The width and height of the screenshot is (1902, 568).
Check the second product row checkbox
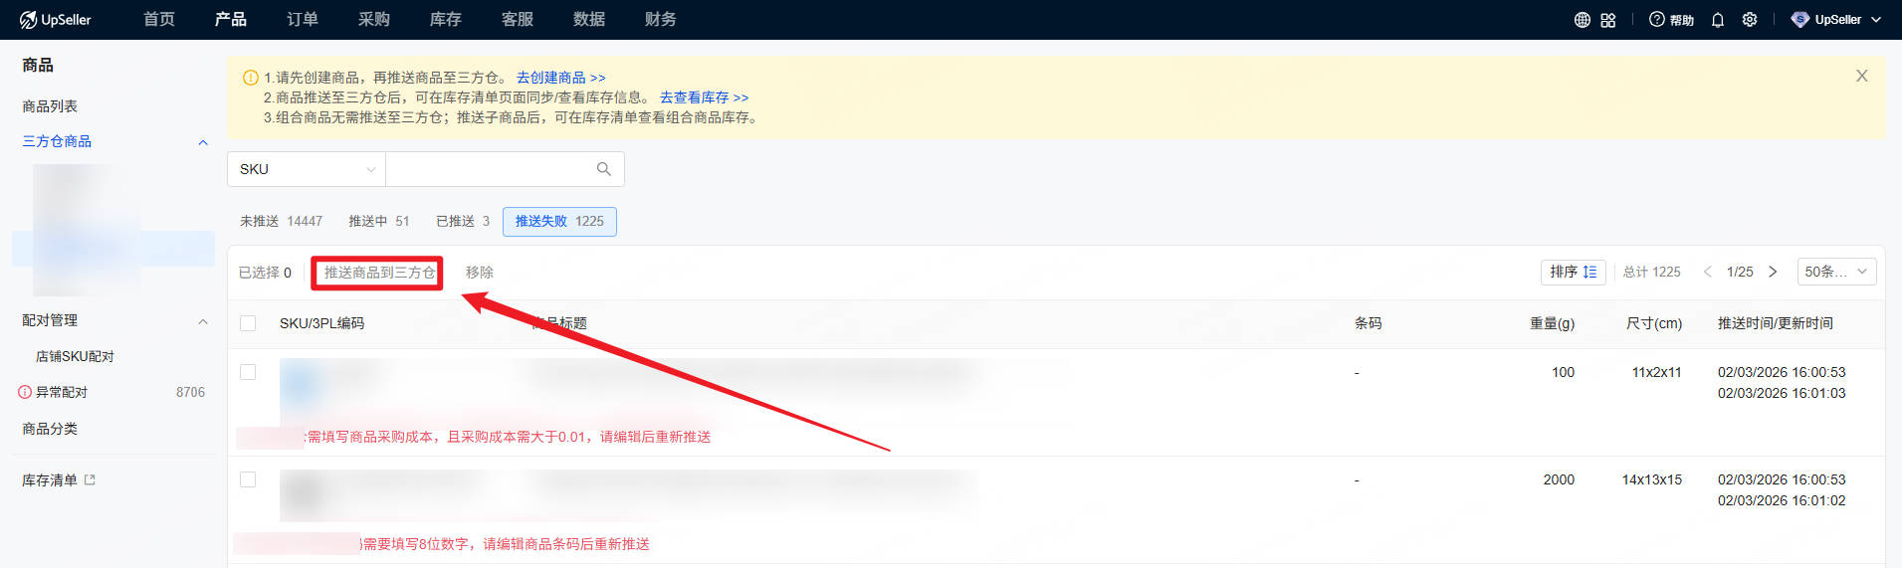[248, 479]
